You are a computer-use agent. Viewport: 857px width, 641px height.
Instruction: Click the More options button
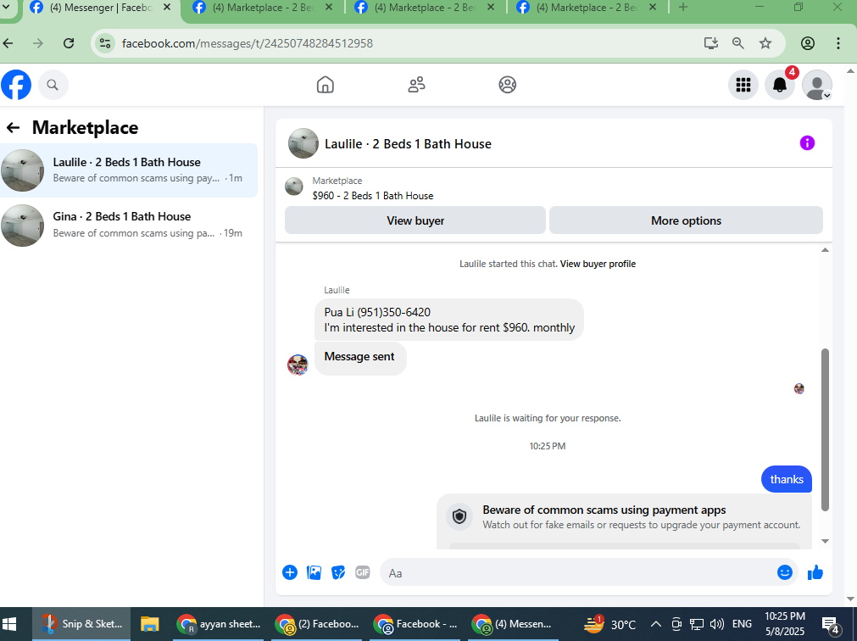click(686, 220)
